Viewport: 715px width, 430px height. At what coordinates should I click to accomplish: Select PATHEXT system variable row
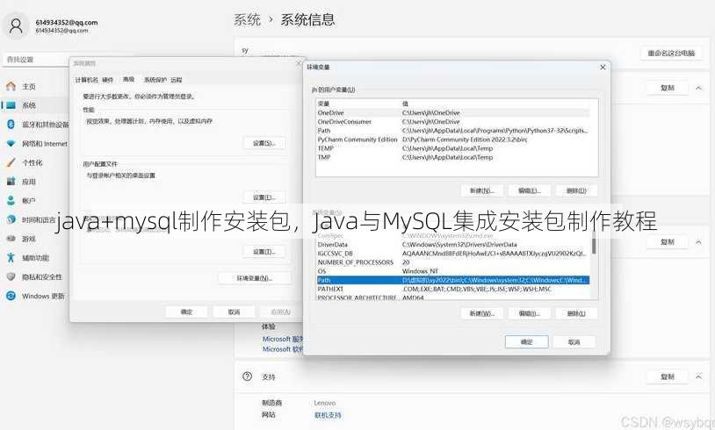[452, 289]
